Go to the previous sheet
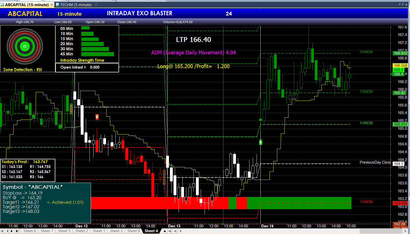Viewport: 410px width, 234px height. [x=7, y=231]
